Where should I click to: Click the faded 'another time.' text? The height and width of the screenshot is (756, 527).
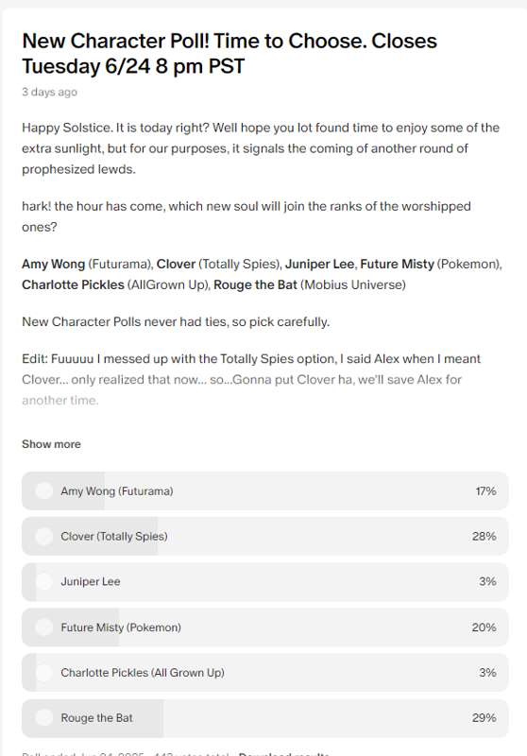pos(59,400)
